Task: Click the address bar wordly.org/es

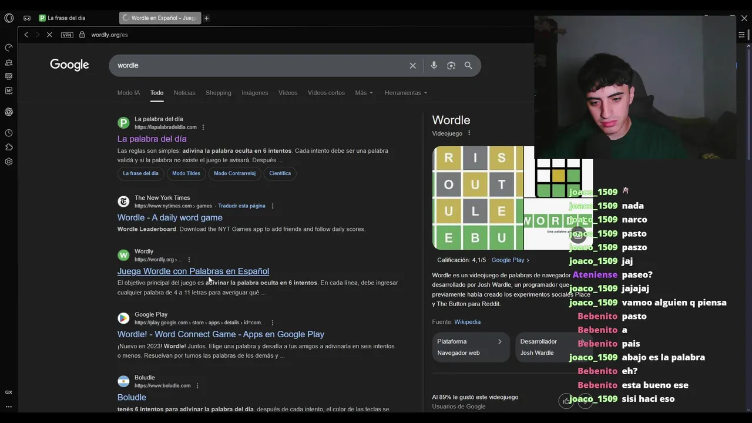Action: click(109, 35)
